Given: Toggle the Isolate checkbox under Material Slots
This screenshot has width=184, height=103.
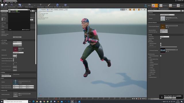Looking at the screenshot, I should 2,20.
